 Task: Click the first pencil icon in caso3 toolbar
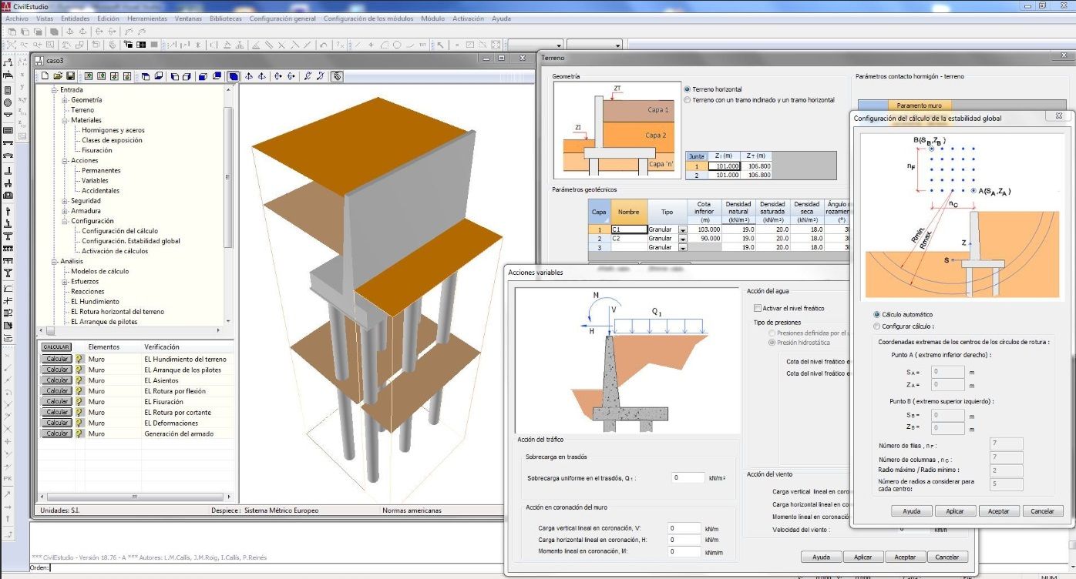click(308, 76)
